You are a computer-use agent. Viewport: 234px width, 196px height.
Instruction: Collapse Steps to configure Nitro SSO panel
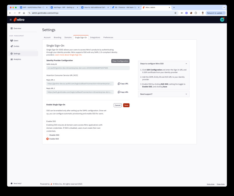click(x=186, y=63)
